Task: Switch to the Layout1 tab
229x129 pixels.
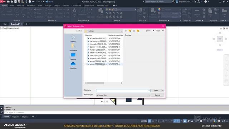Action: [x=15, y=117]
